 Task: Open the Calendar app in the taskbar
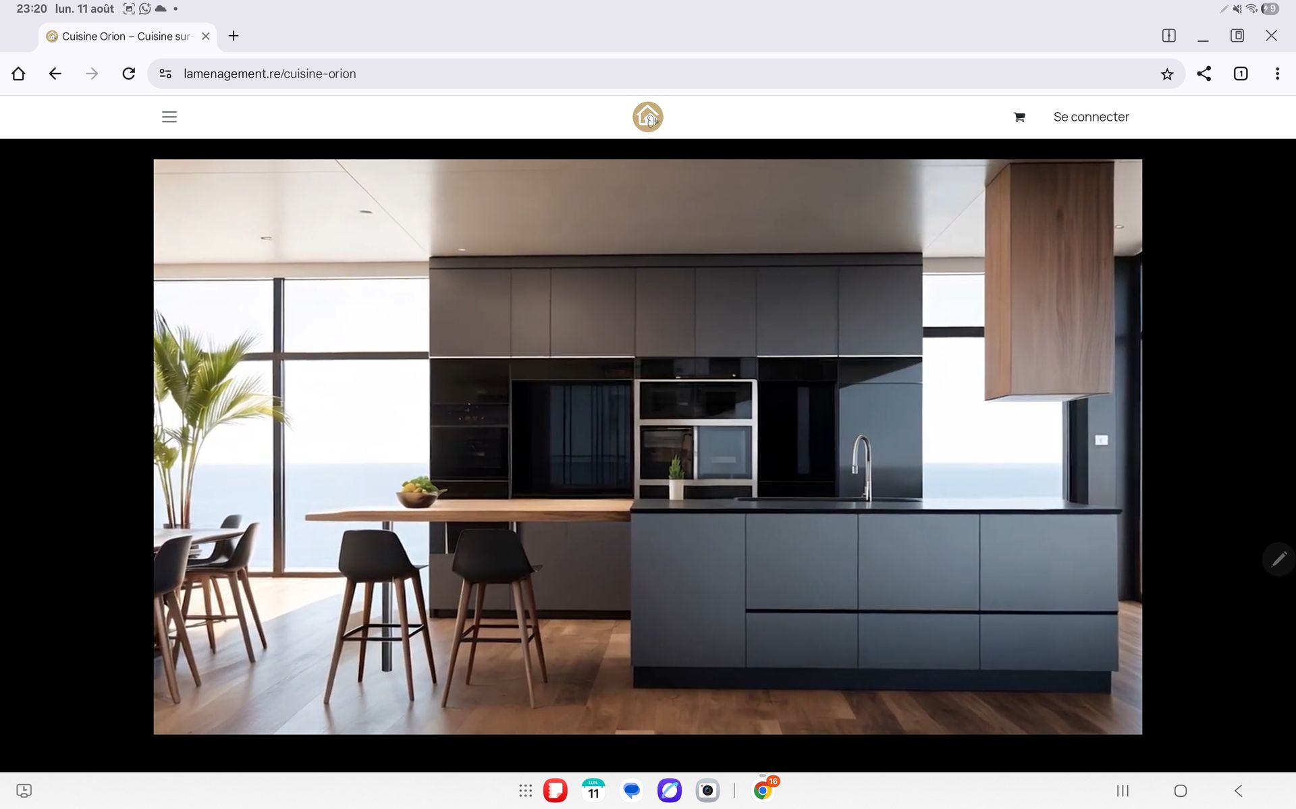pyautogui.click(x=593, y=791)
